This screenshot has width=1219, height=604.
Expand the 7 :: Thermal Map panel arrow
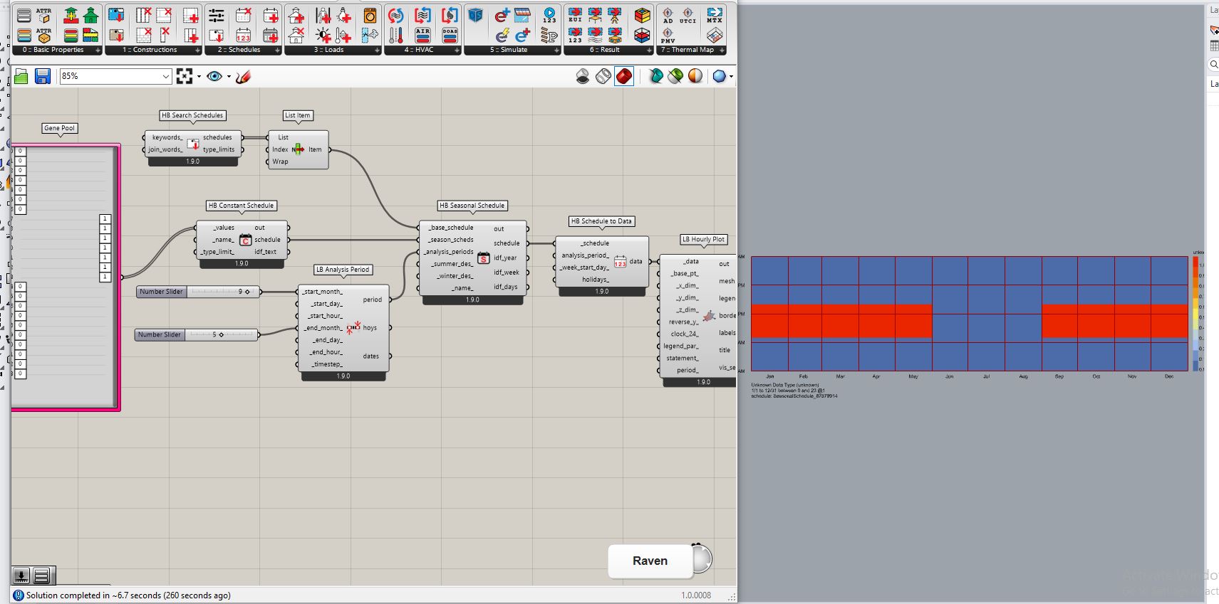coord(722,50)
